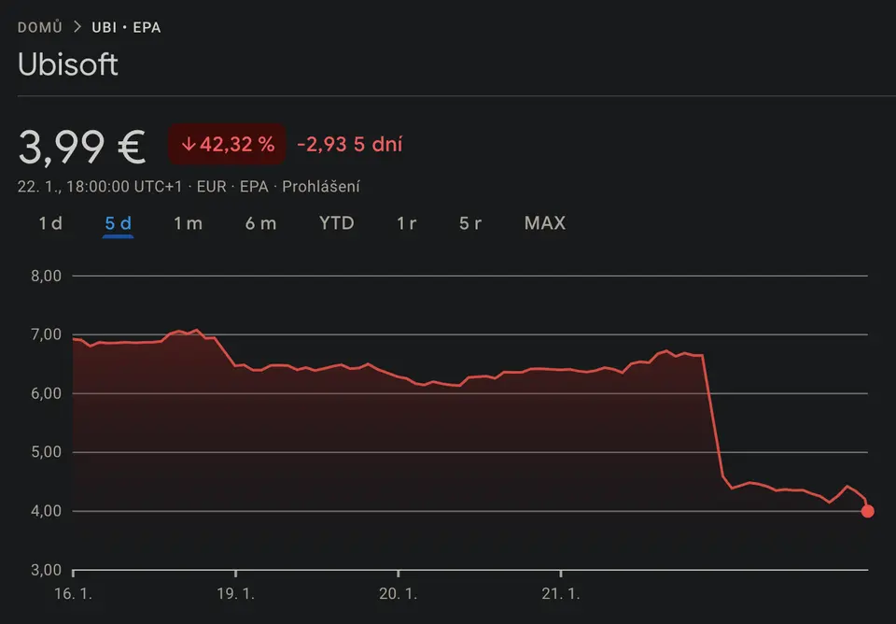Open the Prohlášení disclaimer link

321,187
